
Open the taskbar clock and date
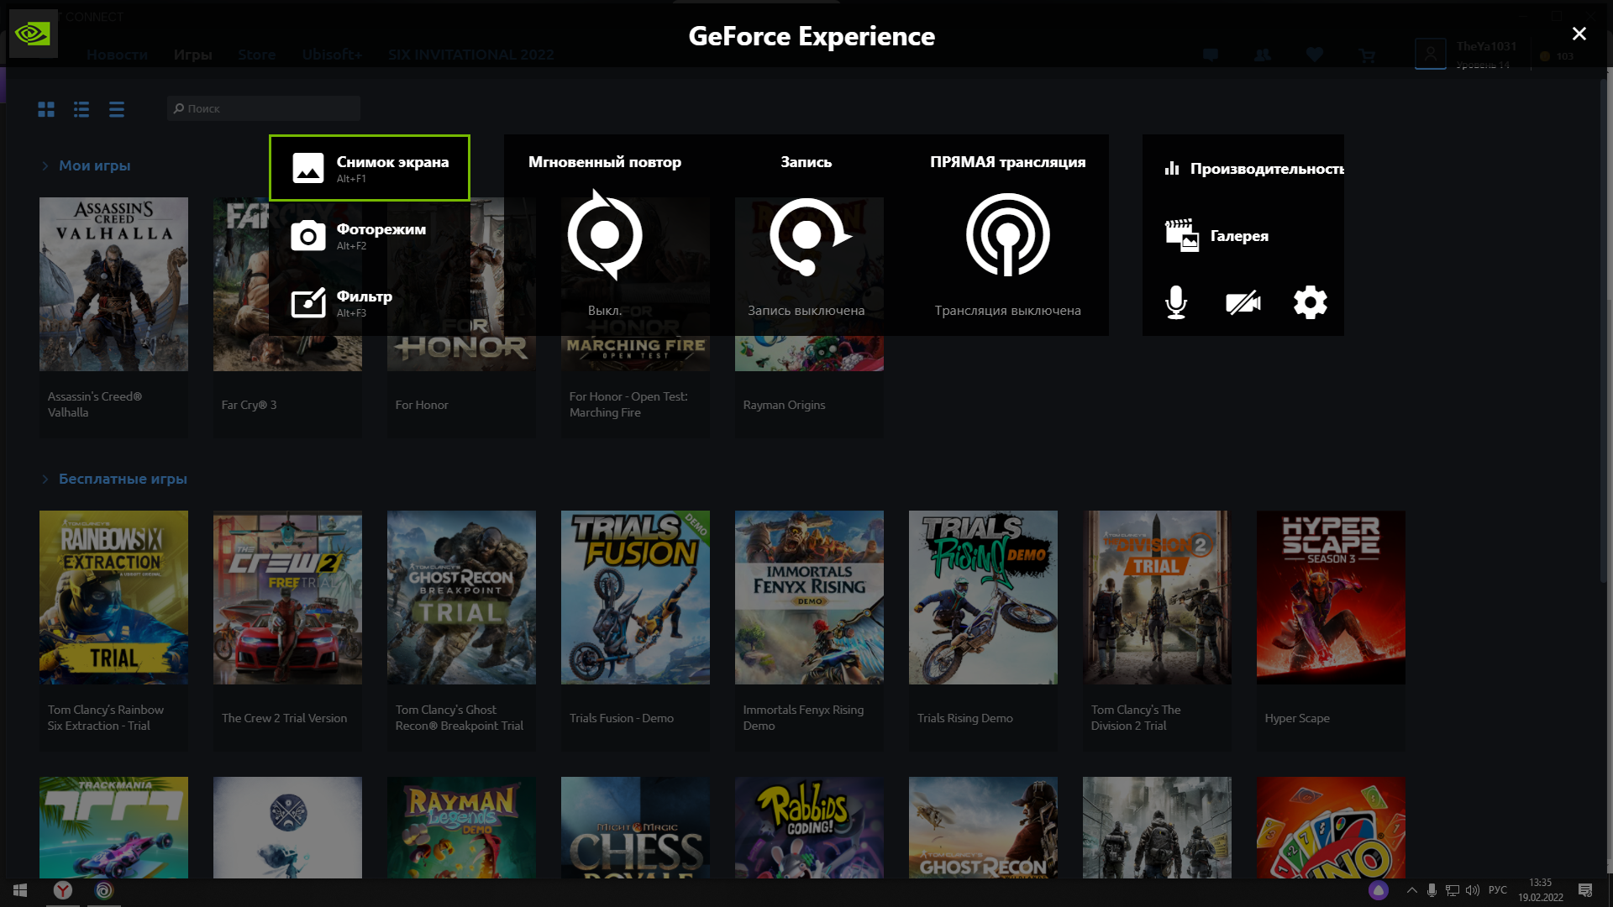pos(1541,890)
